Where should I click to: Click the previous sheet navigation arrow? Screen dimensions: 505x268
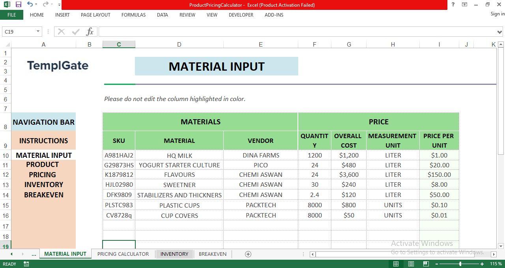coord(11,254)
